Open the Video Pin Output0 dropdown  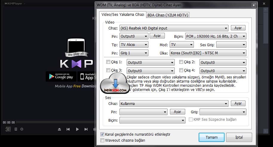[x=134, y=36]
